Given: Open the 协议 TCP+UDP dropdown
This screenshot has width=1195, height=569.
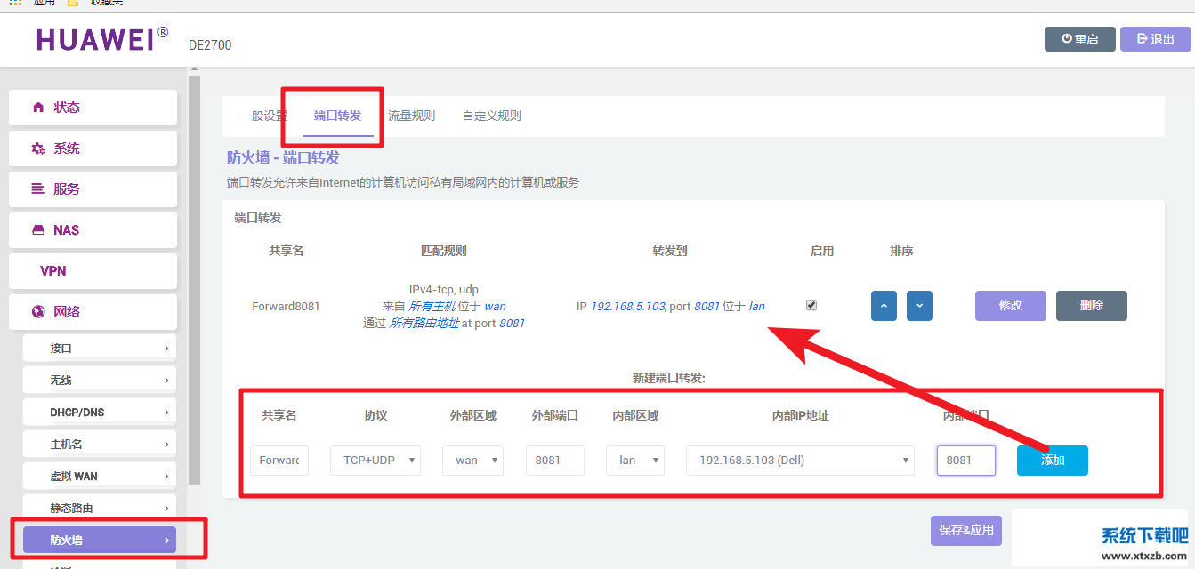Looking at the screenshot, I should [375, 461].
